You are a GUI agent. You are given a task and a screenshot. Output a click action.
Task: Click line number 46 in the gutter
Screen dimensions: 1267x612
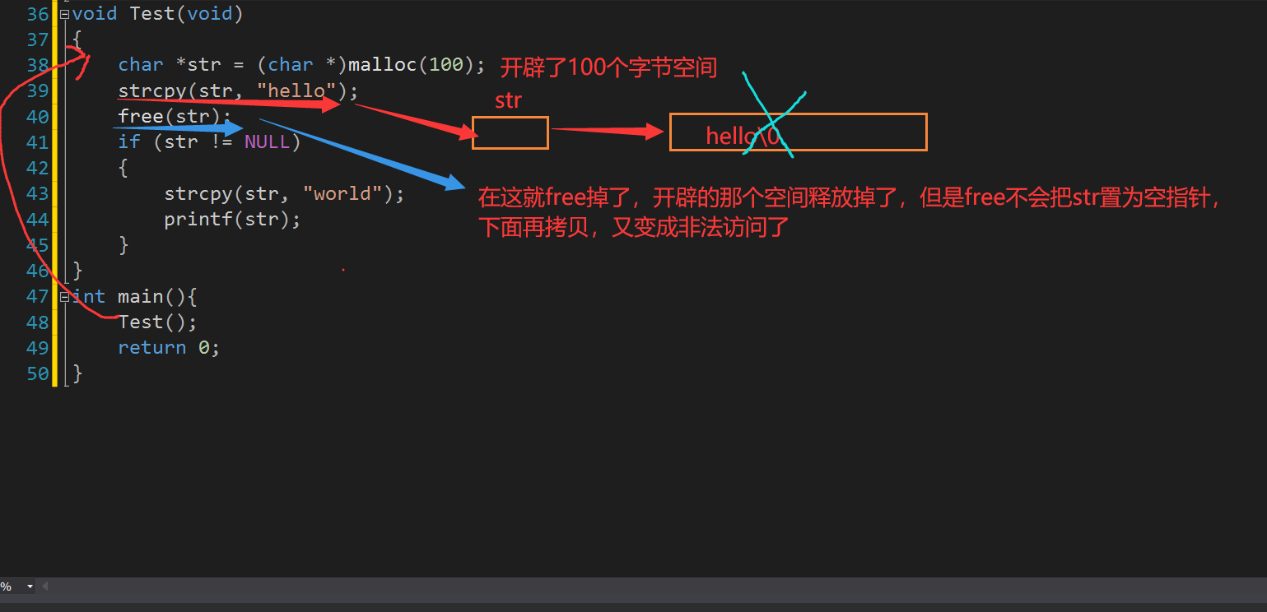tap(38, 271)
